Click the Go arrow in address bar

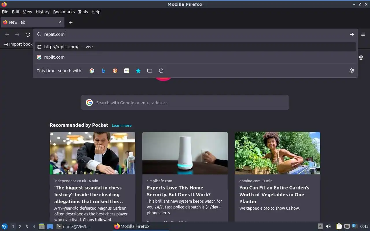352,34
